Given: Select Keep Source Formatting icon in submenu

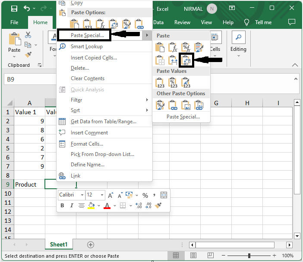Looking at the screenshot, I should 199,47.
